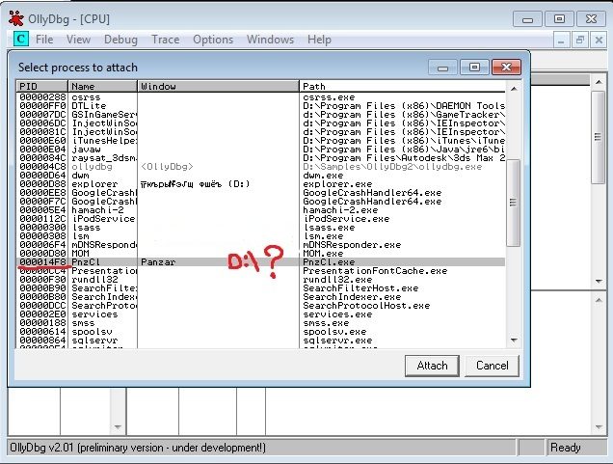Viewport: 613px width, 464px height.
Task: Sort processes by PID column header
Action: (42, 87)
